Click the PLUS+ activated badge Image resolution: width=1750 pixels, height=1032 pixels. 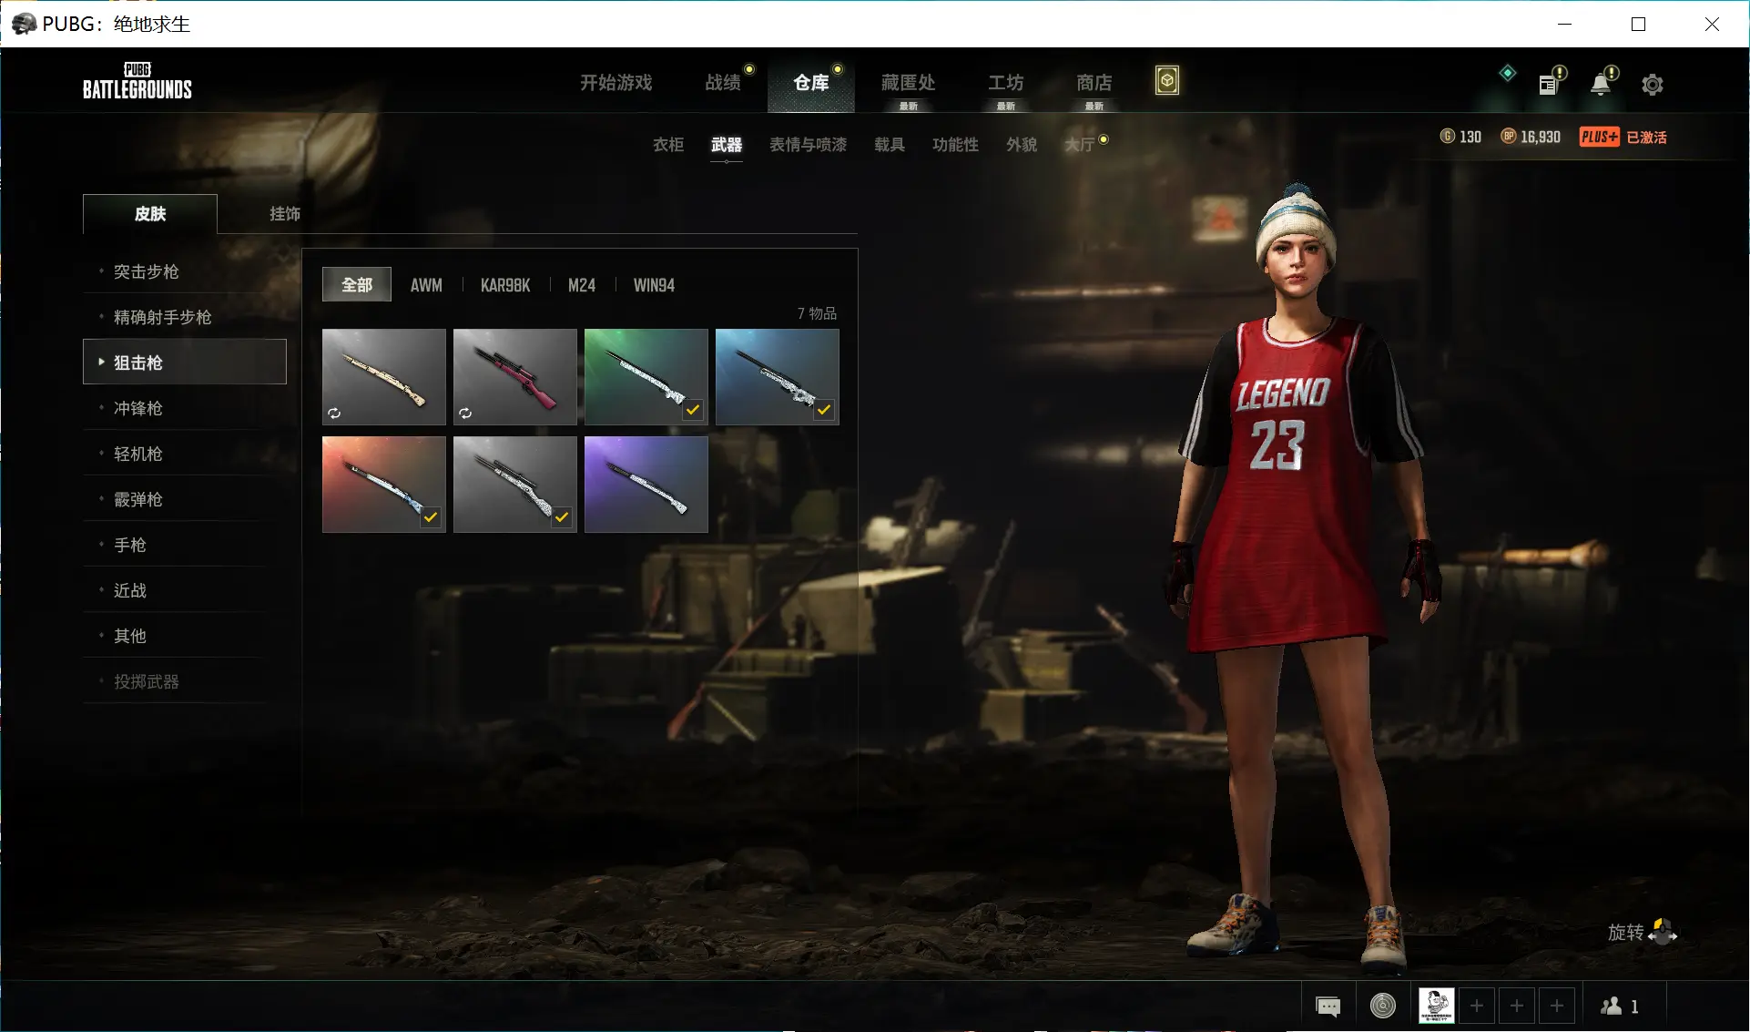1623,137
